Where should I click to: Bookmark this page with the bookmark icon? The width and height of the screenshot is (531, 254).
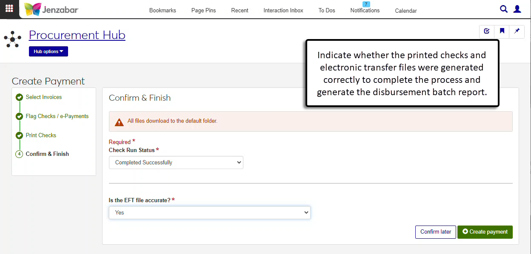(502, 31)
